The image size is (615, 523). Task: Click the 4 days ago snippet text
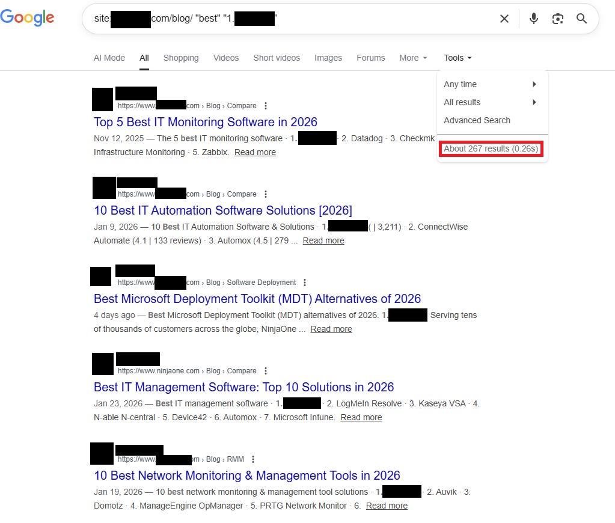coord(114,315)
